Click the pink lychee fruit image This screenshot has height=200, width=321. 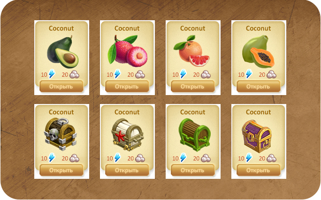(128, 50)
